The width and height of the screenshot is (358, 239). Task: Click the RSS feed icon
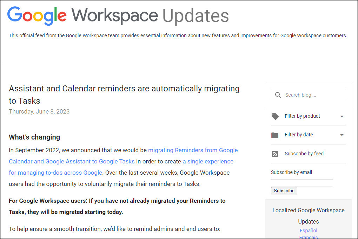click(275, 154)
